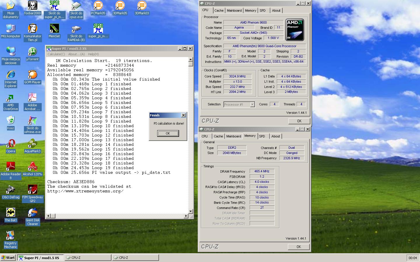Open O&O Defrag desktop icon

pos(10,192)
